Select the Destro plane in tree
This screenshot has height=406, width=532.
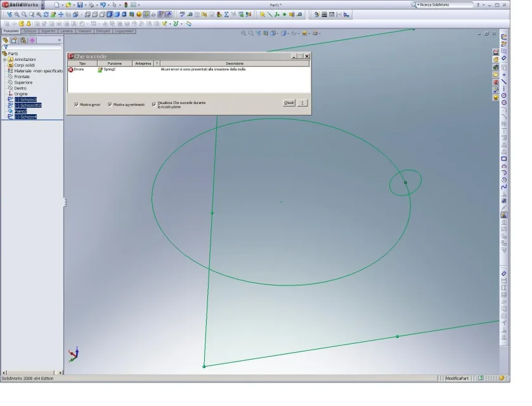[x=20, y=88]
